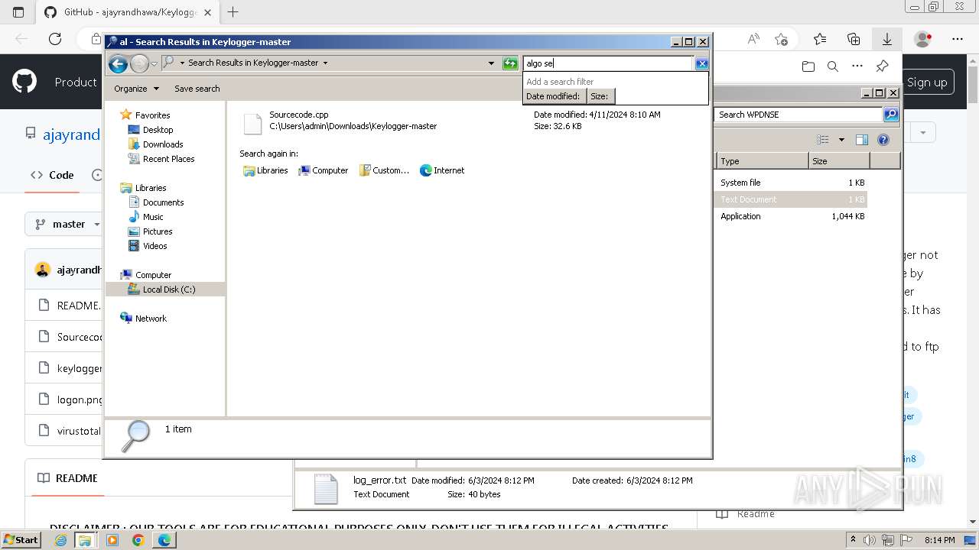The height and width of the screenshot is (550, 979).
Task: Sort by the Type column header
Action: [762, 161]
